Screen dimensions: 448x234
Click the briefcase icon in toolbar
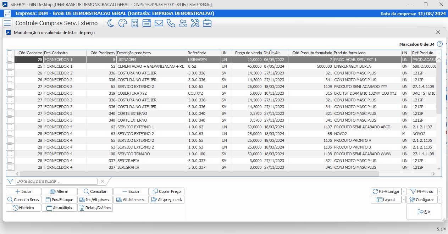click(x=207, y=23)
